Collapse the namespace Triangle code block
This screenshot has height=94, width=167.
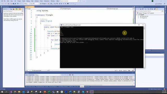point(36,15)
